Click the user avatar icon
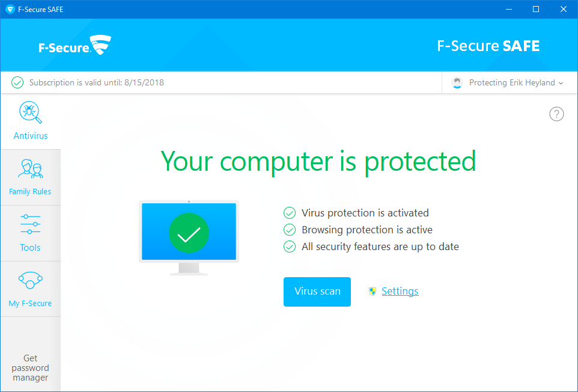The height and width of the screenshot is (392, 578). (458, 82)
